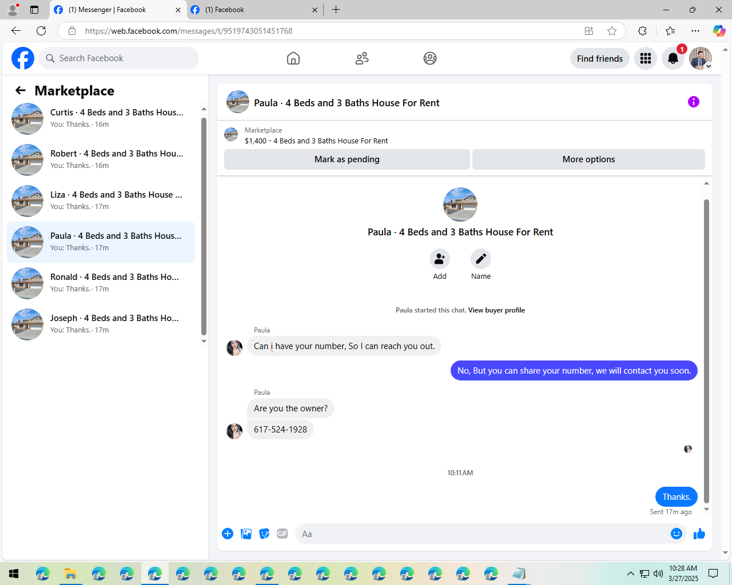Image resolution: width=732 pixels, height=585 pixels.
Task: Open the Liza conversation
Action: coord(101,201)
